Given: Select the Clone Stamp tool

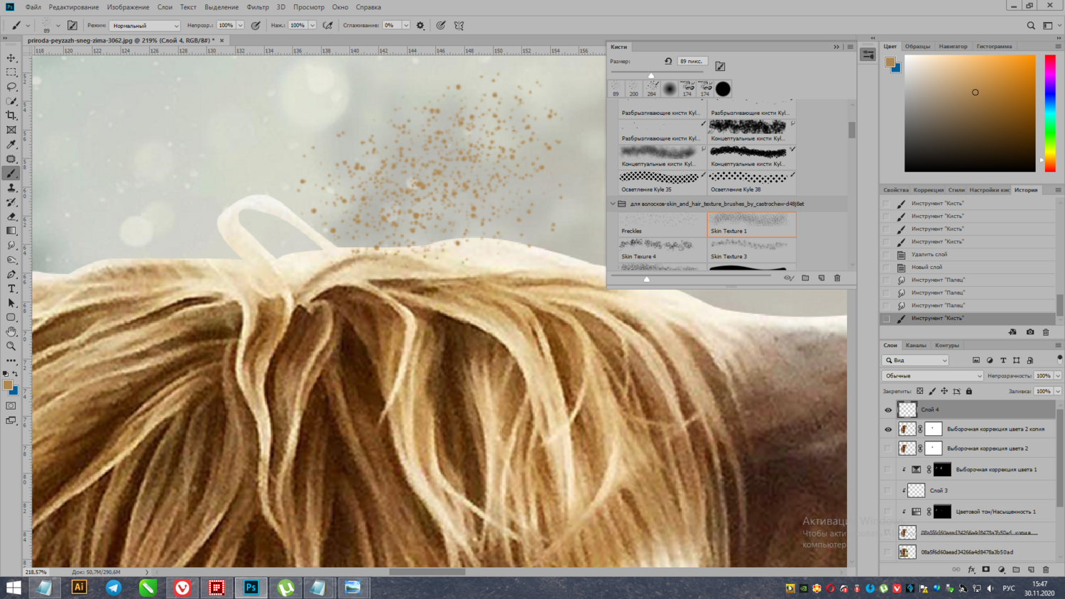Looking at the screenshot, I should tap(11, 188).
